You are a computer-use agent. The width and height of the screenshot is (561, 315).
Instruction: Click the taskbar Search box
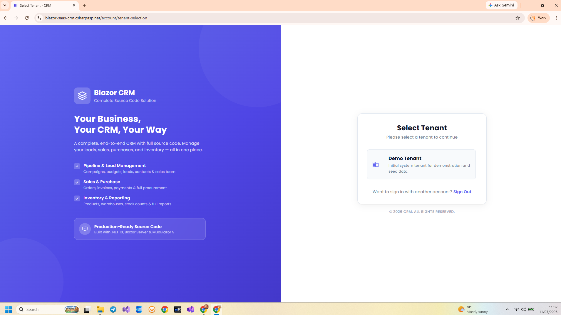(x=48, y=309)
